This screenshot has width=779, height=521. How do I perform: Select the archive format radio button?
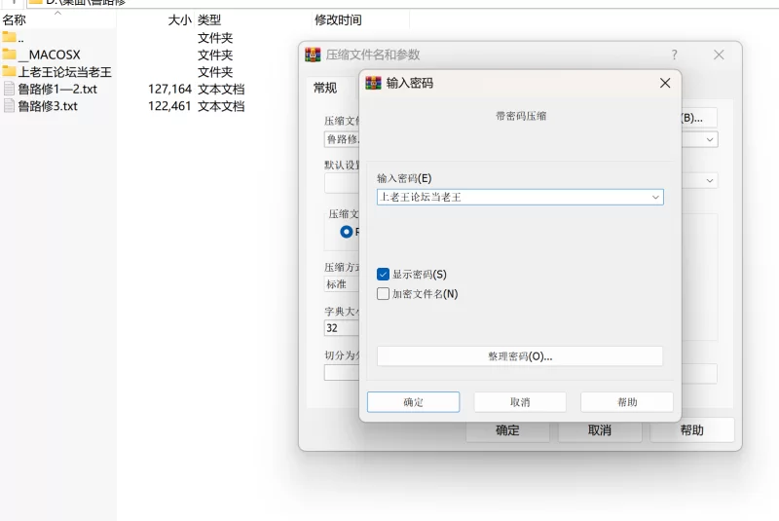(x=347, y=232)
